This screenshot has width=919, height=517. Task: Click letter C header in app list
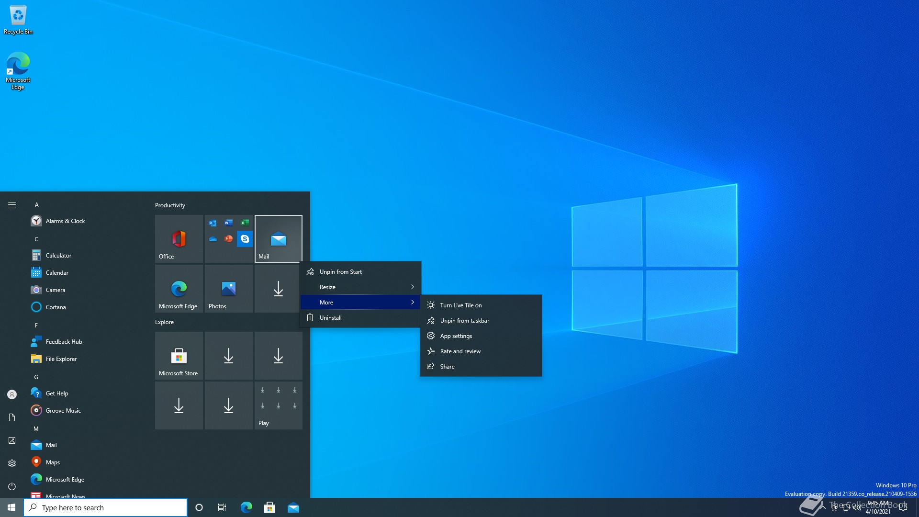(x=36, y=239)
